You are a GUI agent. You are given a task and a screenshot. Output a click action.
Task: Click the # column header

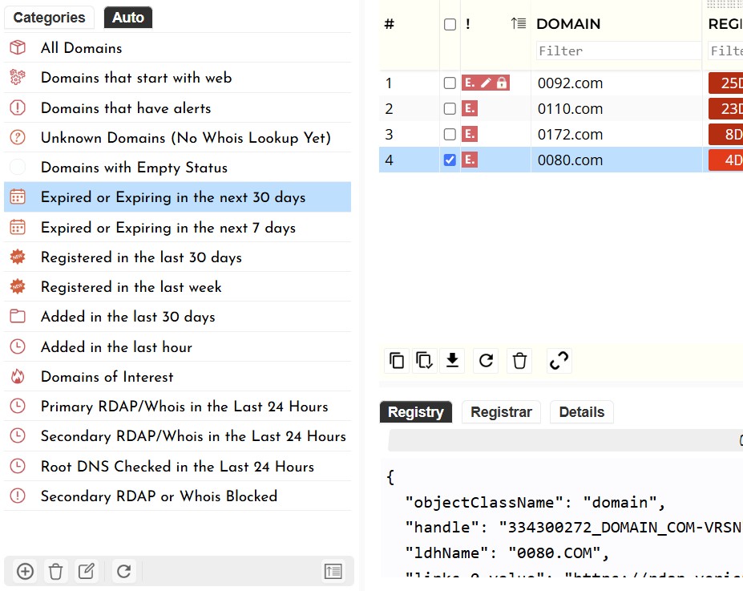pos(389,24)
